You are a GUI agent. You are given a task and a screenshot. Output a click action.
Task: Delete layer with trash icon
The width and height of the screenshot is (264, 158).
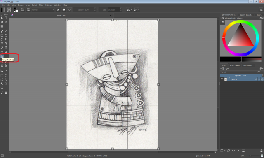(261, 151)
